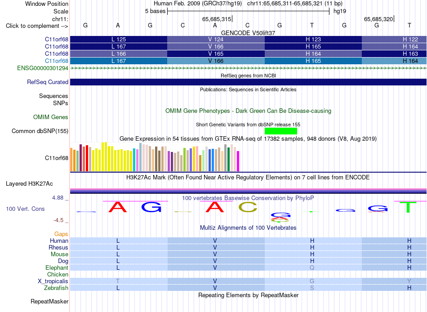Click the H 123 codon box
The height and width of the screenshot is (312, 427).
(313, 39)
